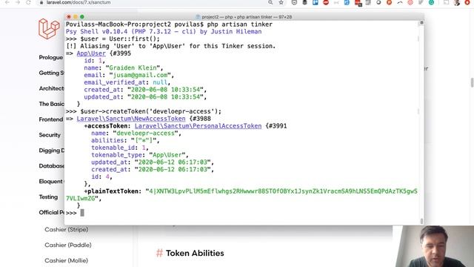
Task: Click the green maximize button of terminal window
Action: pyautogui.click(x=82, y=17)
